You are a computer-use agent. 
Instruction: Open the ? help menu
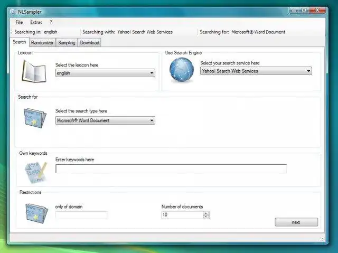pyautogui.click(x=51, y=22)
